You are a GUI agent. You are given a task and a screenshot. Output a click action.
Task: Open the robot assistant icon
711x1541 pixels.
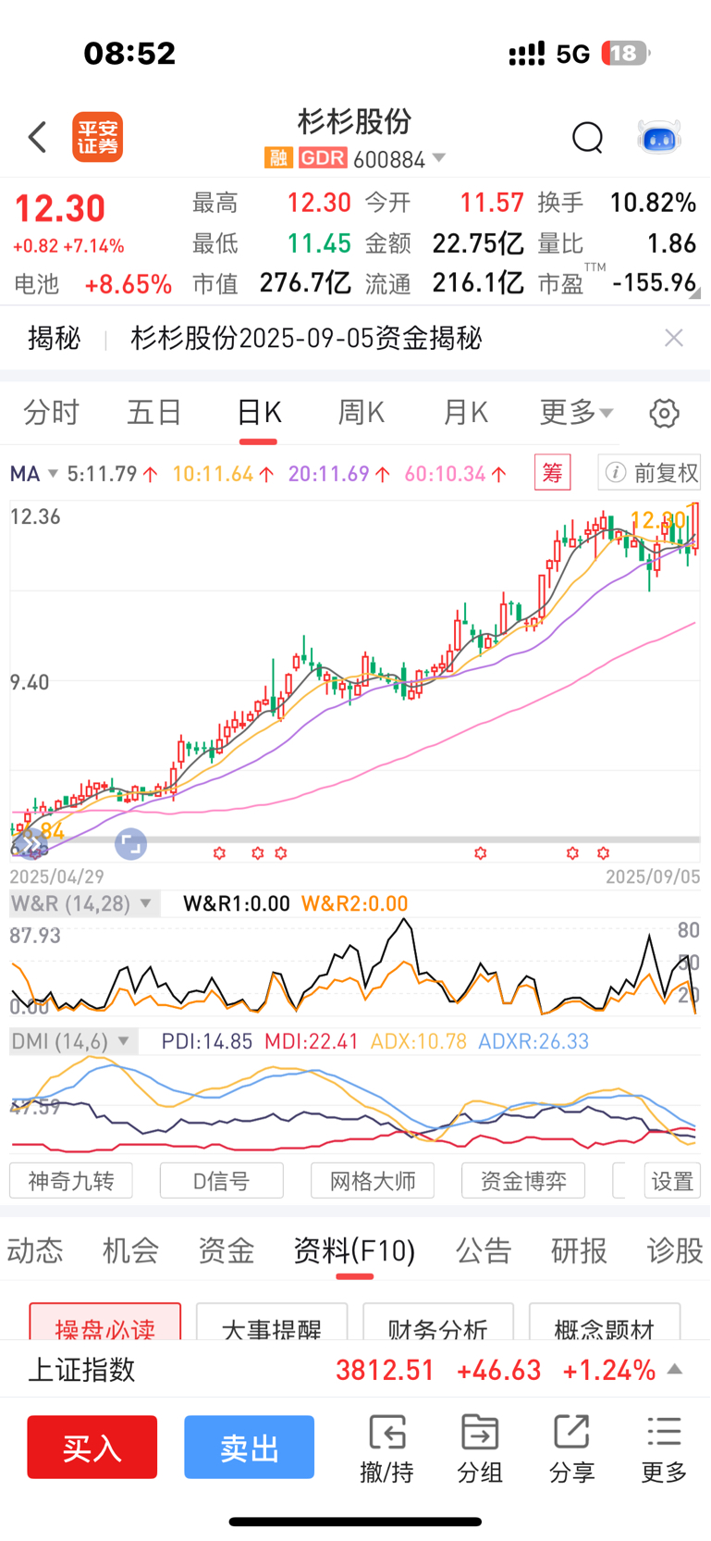pyautogui.click(x=659, y=138)
